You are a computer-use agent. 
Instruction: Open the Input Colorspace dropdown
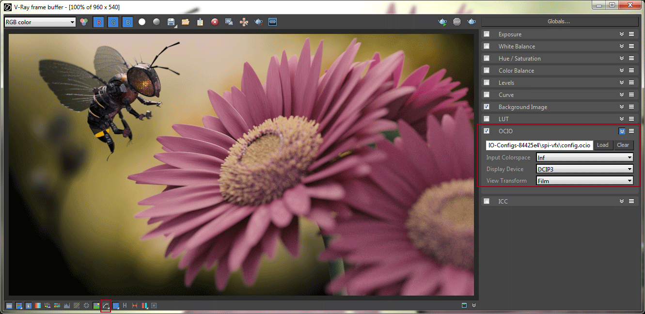585,157
